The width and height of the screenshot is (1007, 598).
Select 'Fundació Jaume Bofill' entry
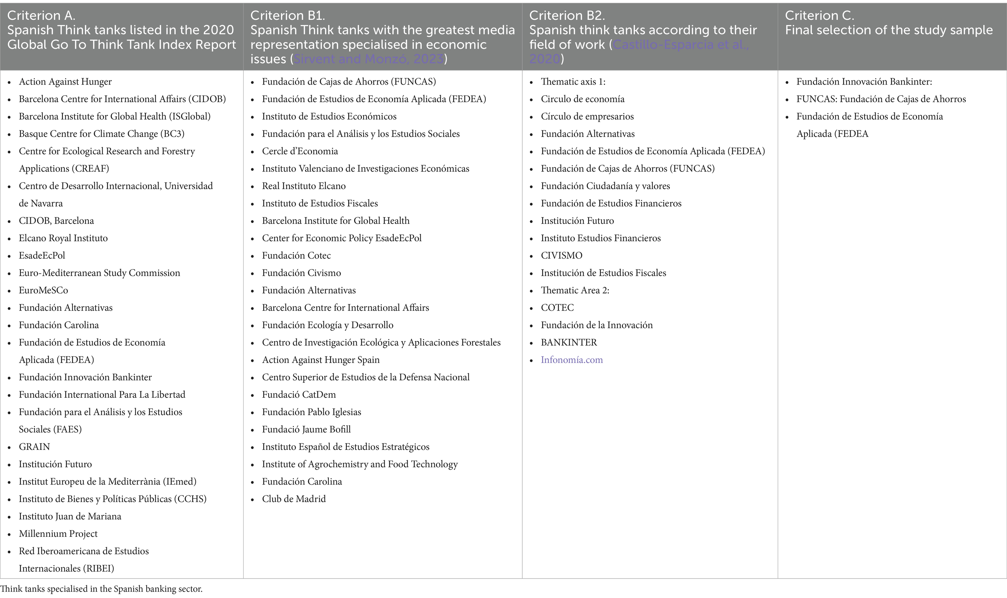(306, 430)
